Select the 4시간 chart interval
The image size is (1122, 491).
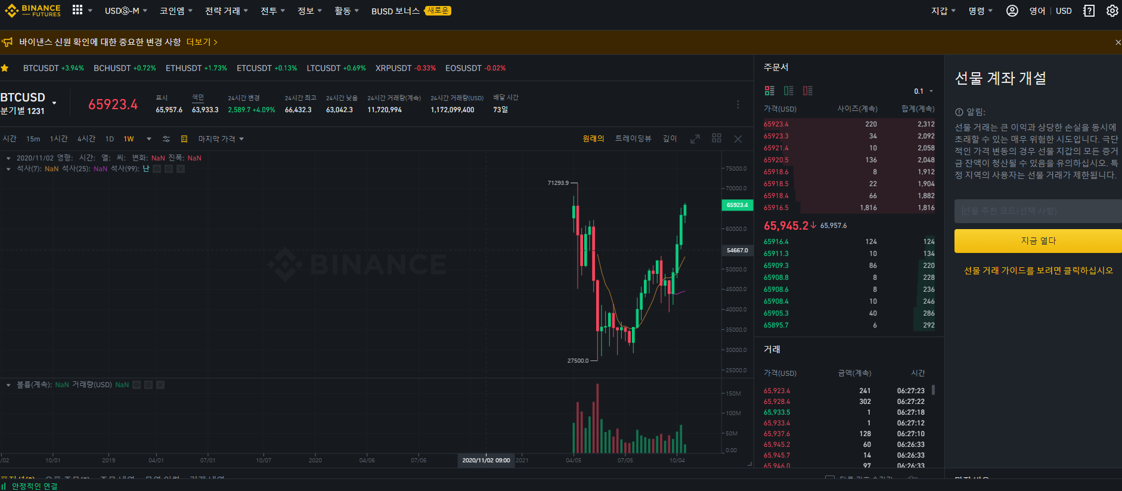coord(86,139)
